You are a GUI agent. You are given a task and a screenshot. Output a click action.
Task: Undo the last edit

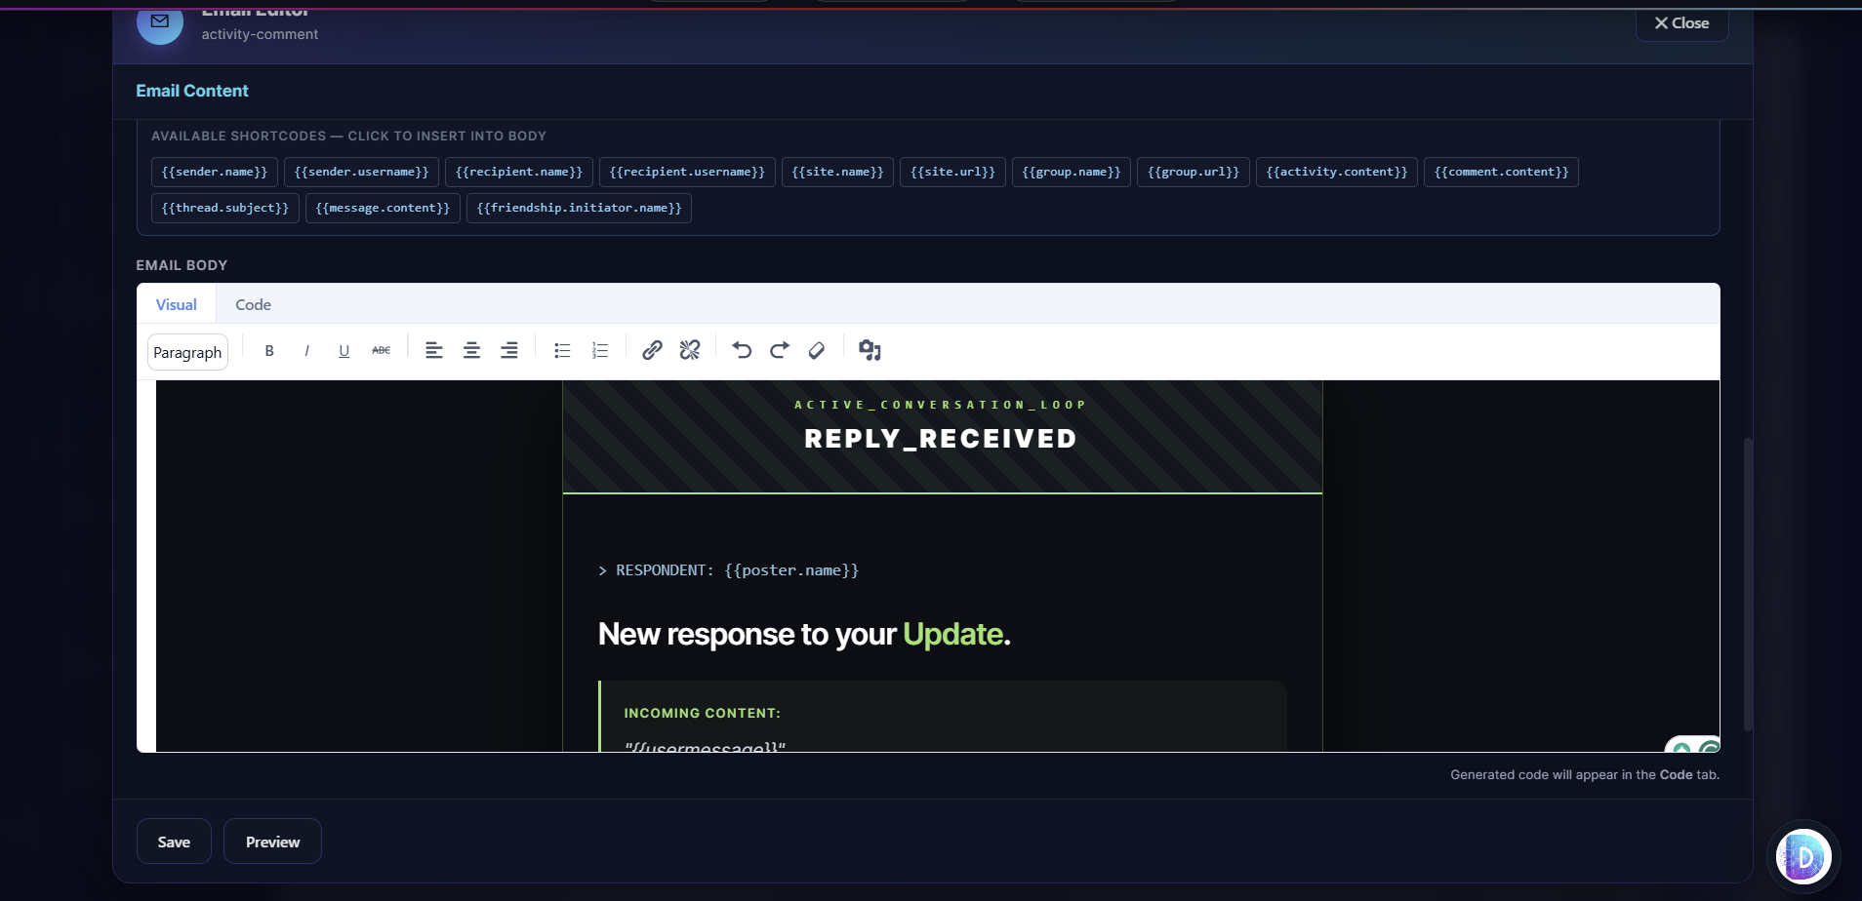[742, 351]
